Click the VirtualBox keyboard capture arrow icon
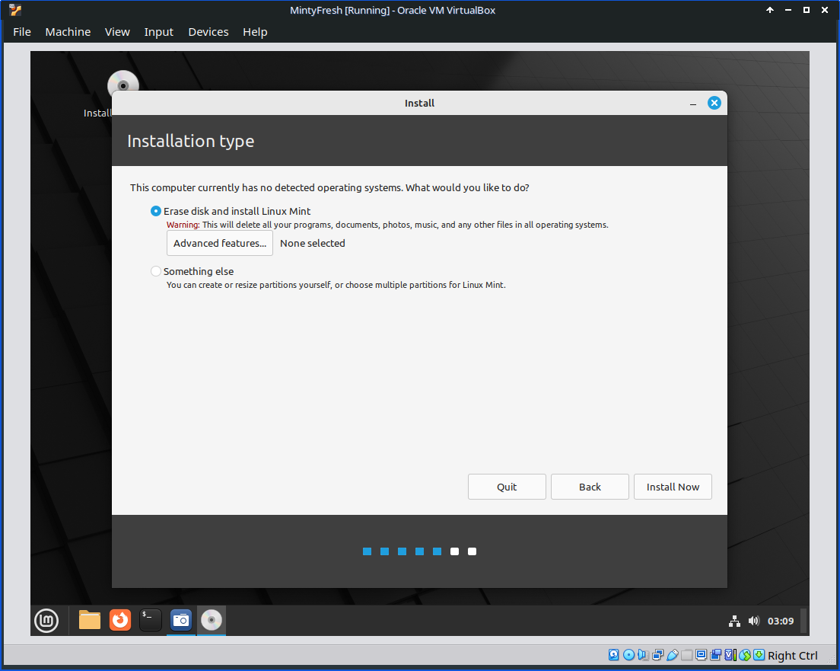Screen dimensions: 840x671 759,655
